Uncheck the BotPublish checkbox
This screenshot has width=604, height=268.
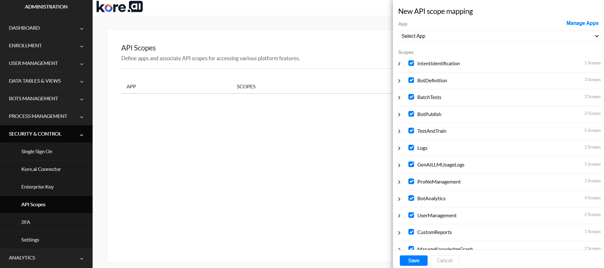[x=411, y=114]
